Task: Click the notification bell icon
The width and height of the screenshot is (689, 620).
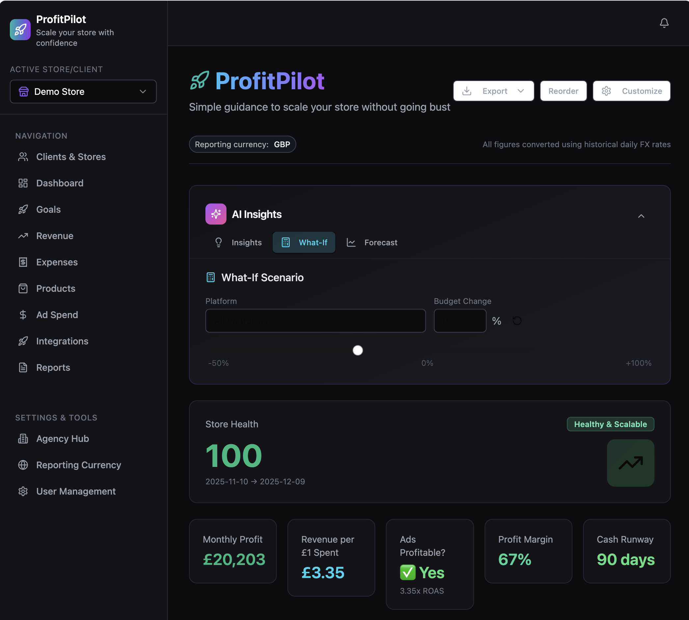Action: pyautogui.click(x=664, y=23)
